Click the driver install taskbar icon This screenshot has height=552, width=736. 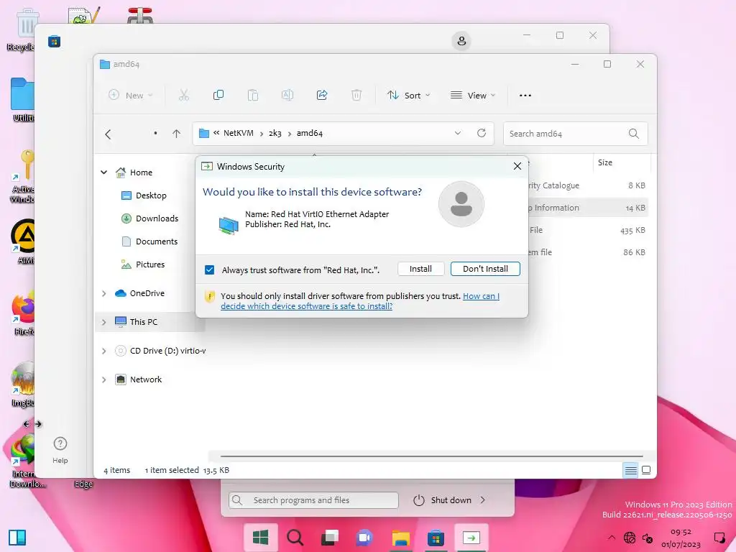pyautogui.click(x=471, y=538)
